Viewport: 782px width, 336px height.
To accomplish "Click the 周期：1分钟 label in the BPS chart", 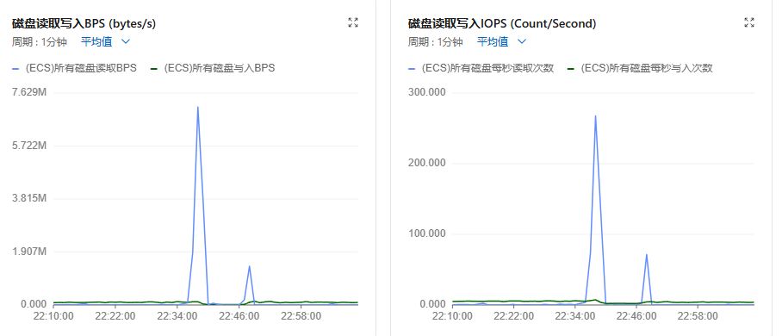I will pos(40,42).
